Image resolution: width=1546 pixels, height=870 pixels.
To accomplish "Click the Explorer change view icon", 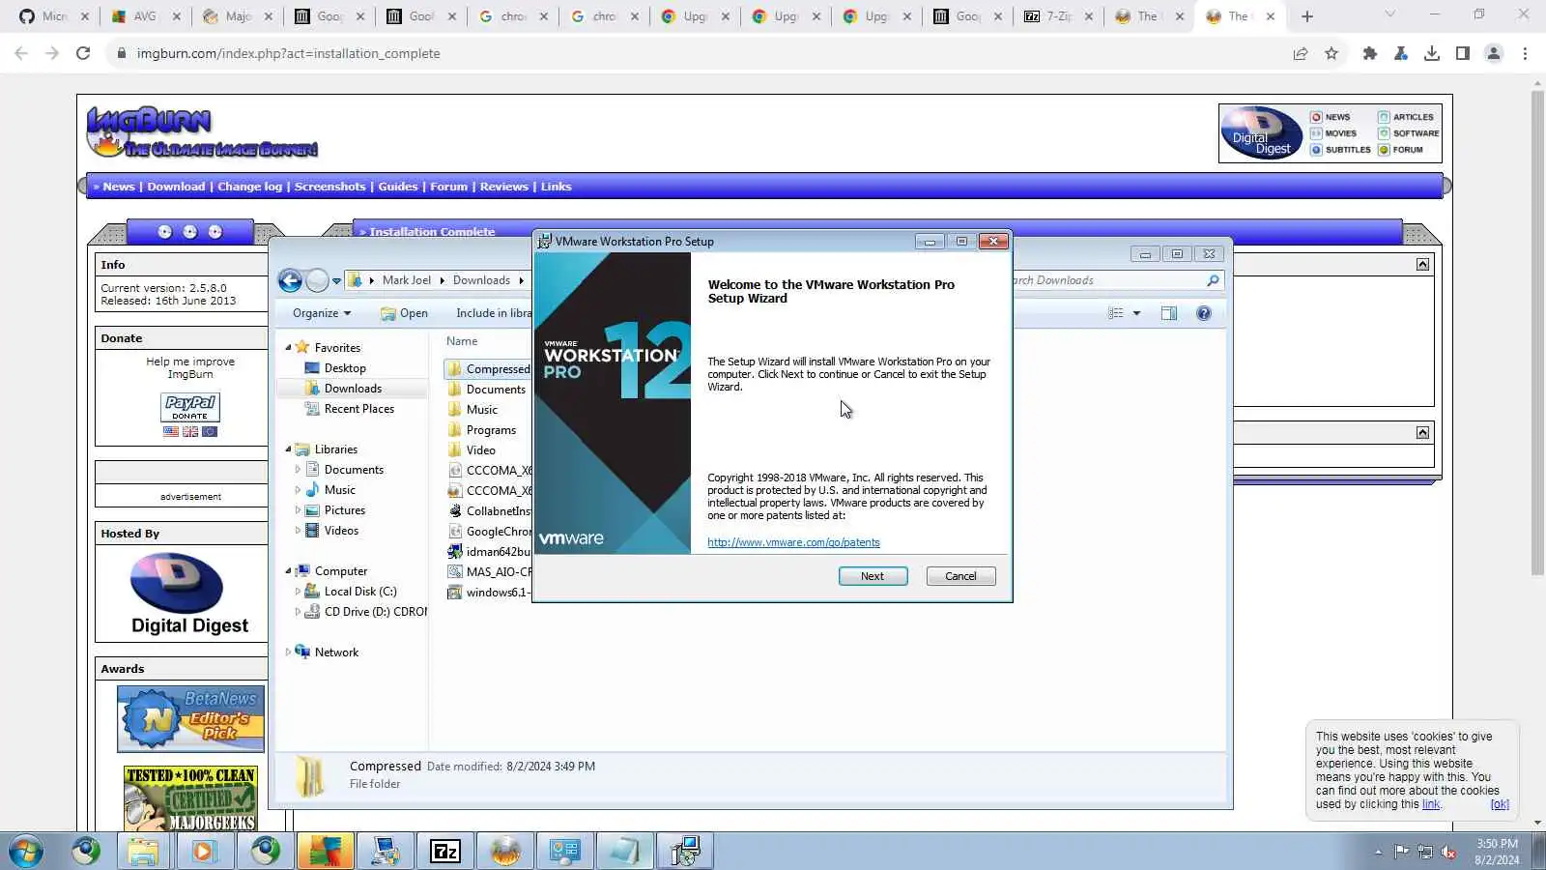I will click(x=1116, y=313).
